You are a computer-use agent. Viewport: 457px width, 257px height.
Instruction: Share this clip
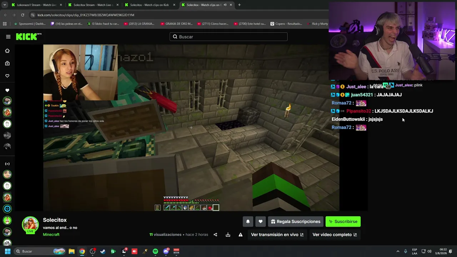215,235
